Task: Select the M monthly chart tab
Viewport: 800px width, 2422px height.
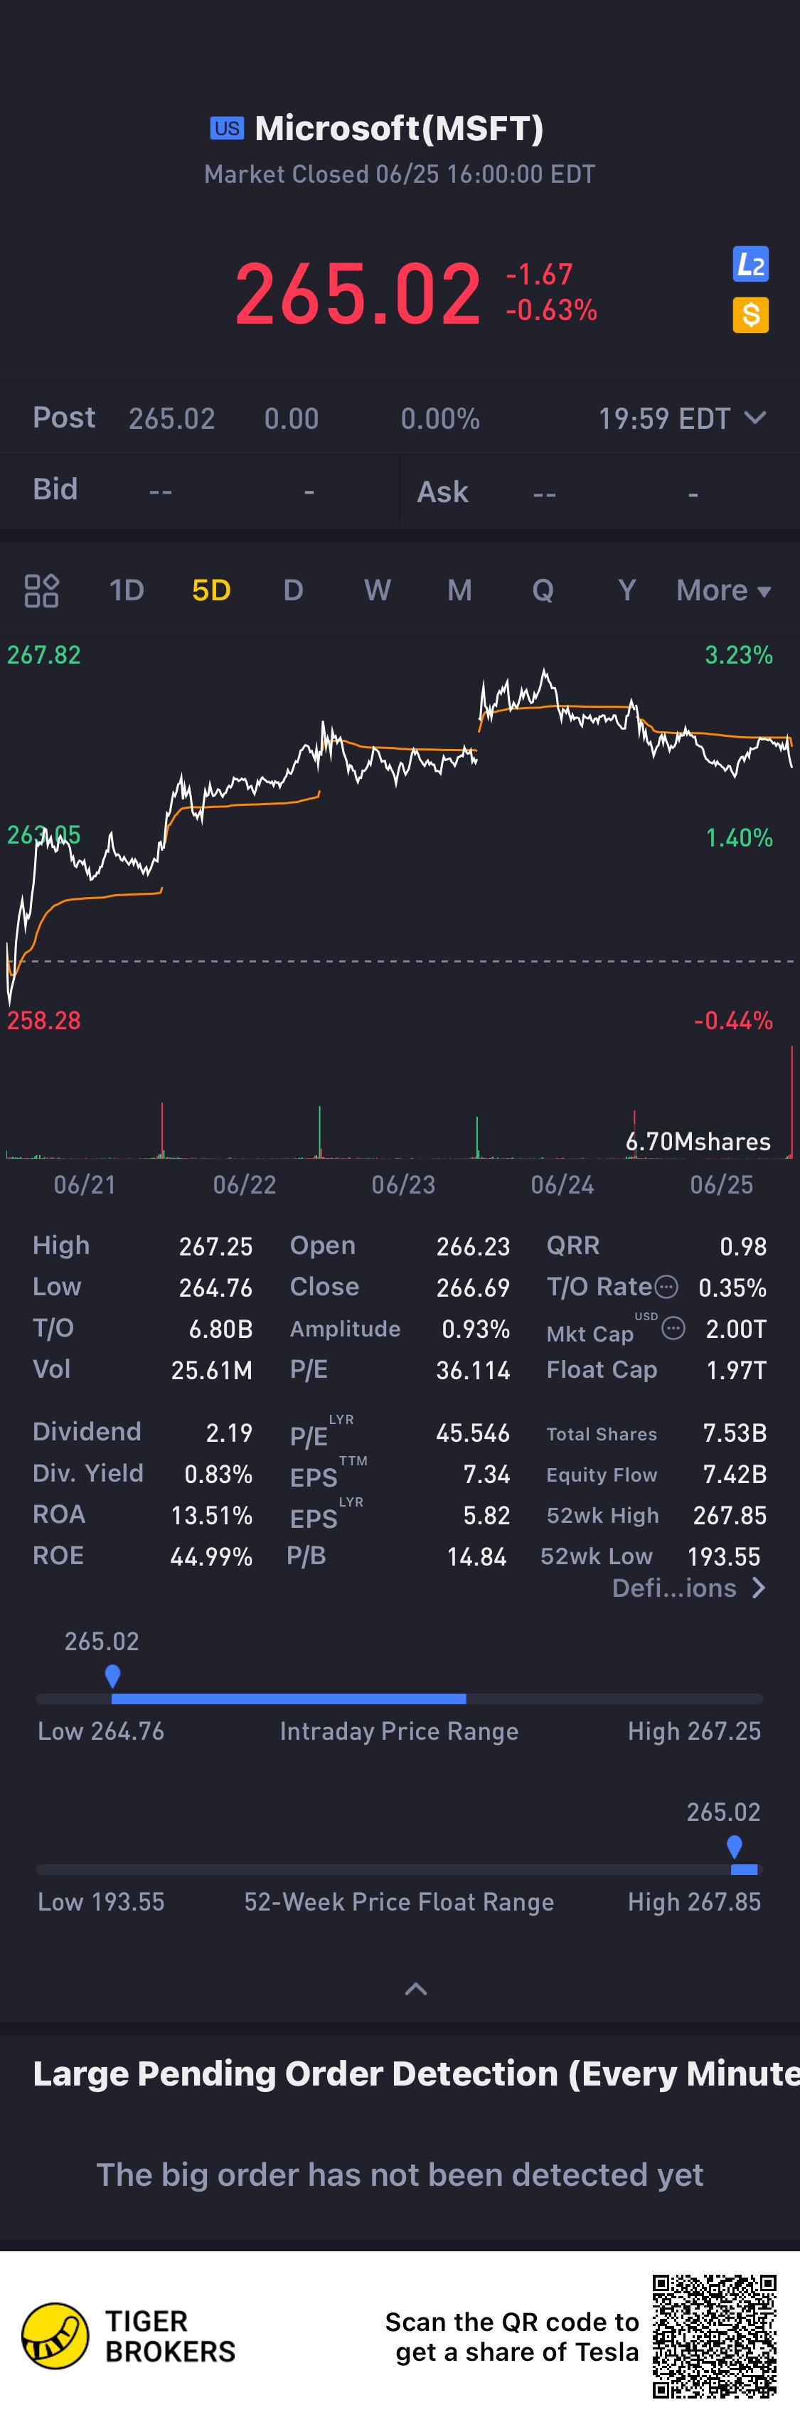Action: pos(459,590)
